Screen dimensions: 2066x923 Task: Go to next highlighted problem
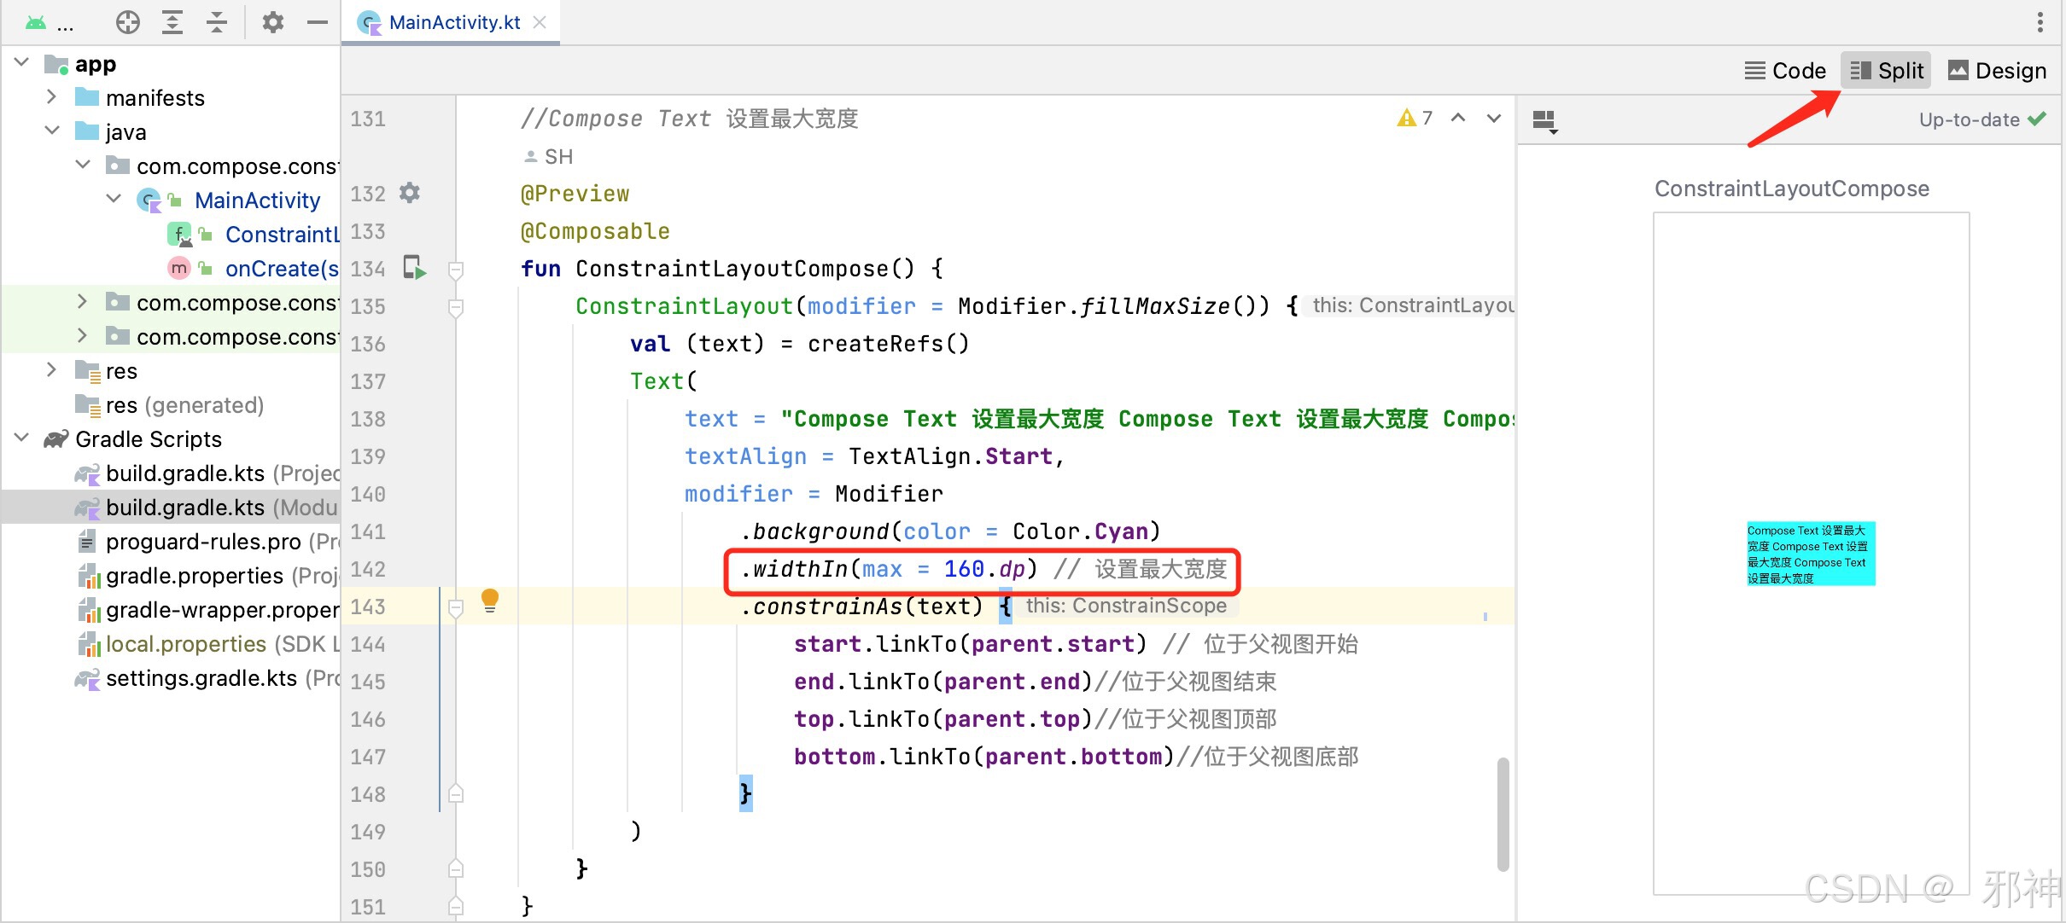(1494, 118)
